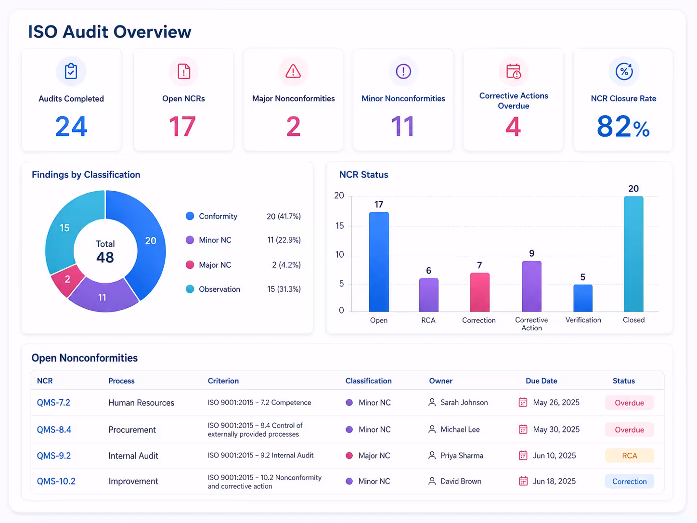
Task: Click the NCR Closure Rate percent icon
Action: [x=624, y=71]
